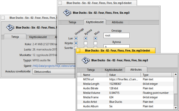179x111 pixels.
Task: Enable the Kirjoita checkbox for Muu
Action: 95,43
